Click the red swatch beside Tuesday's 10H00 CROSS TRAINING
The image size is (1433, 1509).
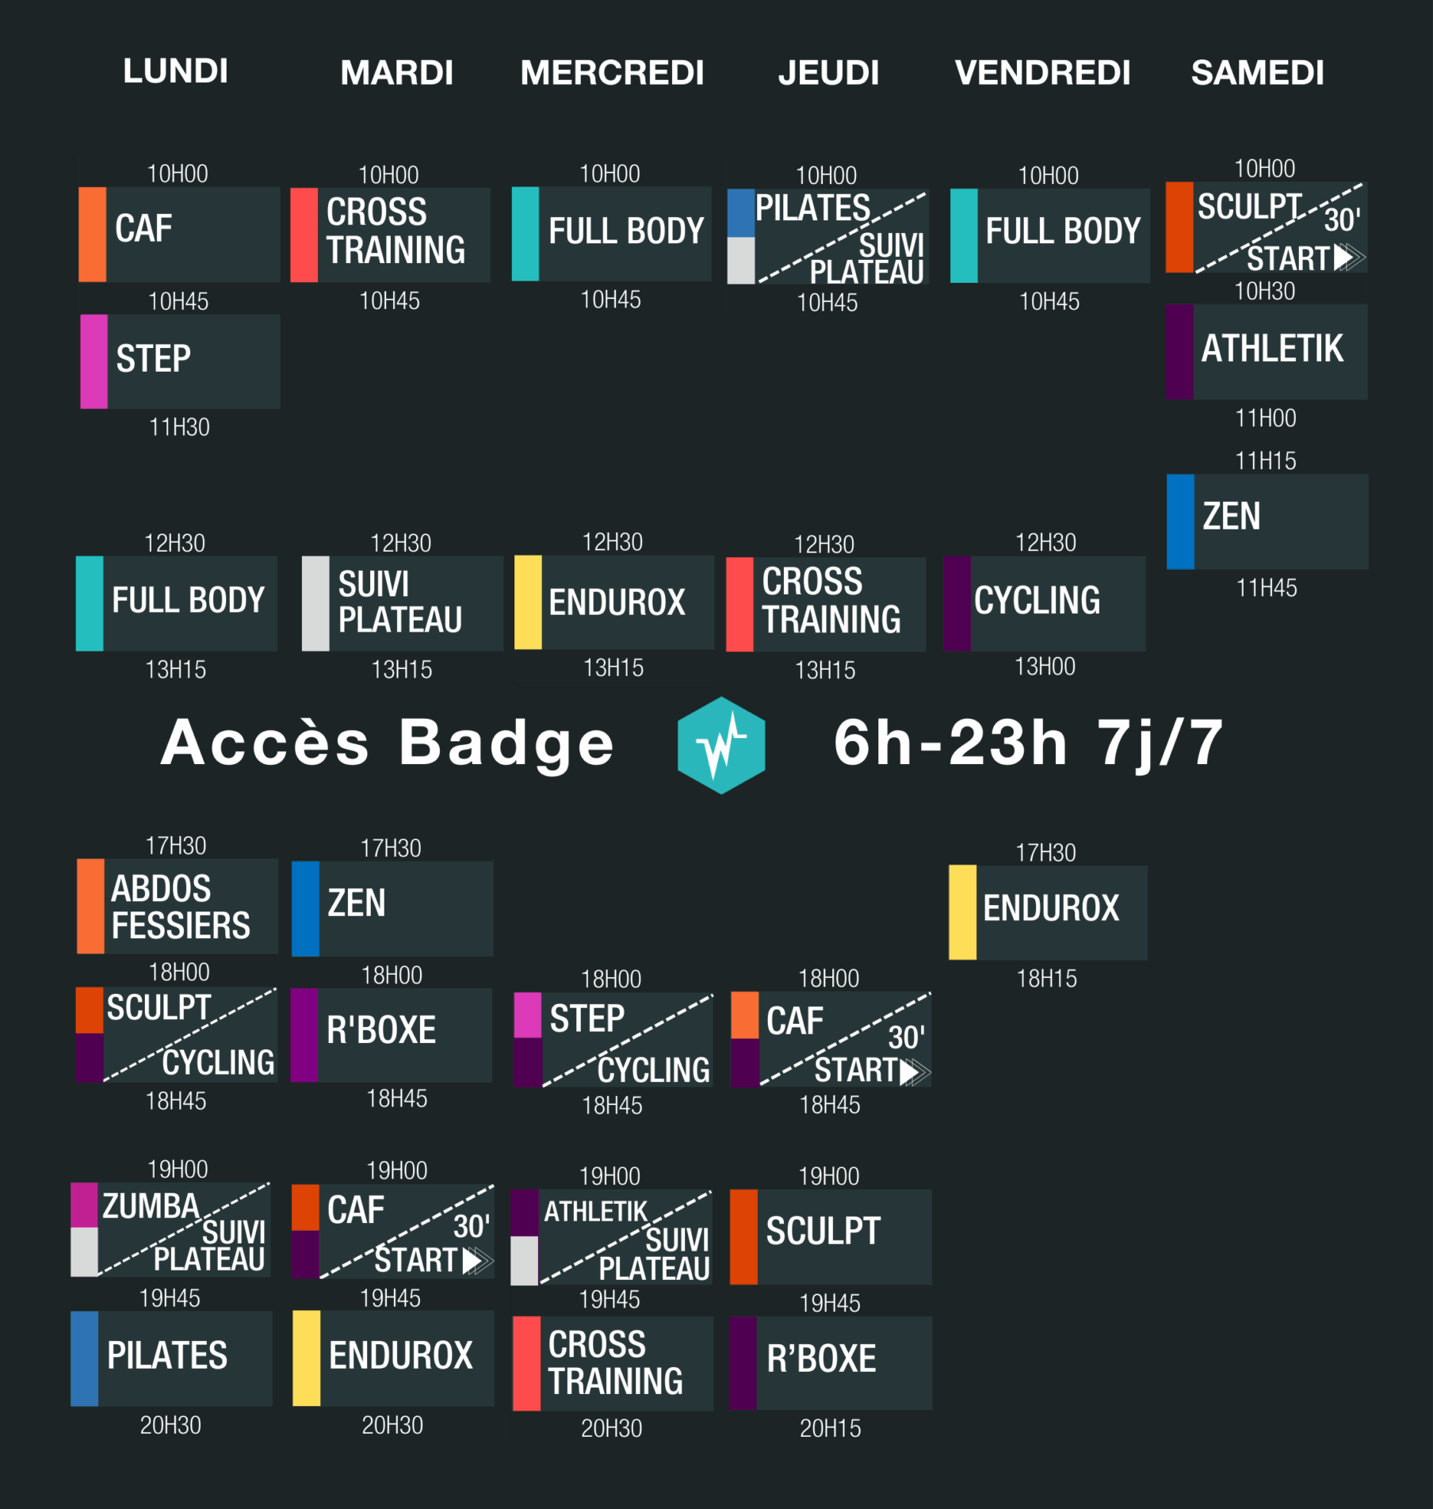pyautogui.click(x=304, y=235)
